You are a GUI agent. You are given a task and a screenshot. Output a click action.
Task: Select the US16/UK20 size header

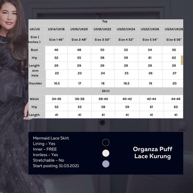coord(79,29)
